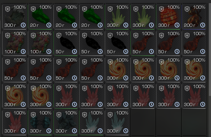Click the clock icon on the dark teal flower artifact
Viewport: 211px width, 137px height.
74,131
